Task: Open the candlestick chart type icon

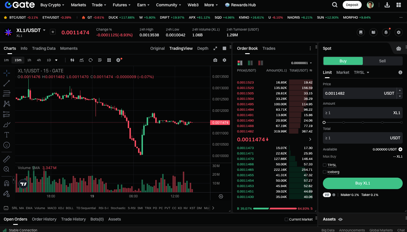Action: (72, 60)
